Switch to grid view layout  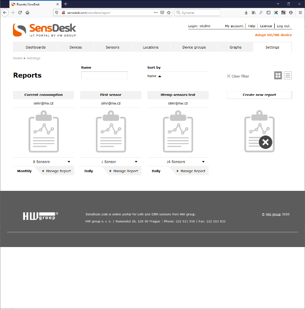pos(278,75)
